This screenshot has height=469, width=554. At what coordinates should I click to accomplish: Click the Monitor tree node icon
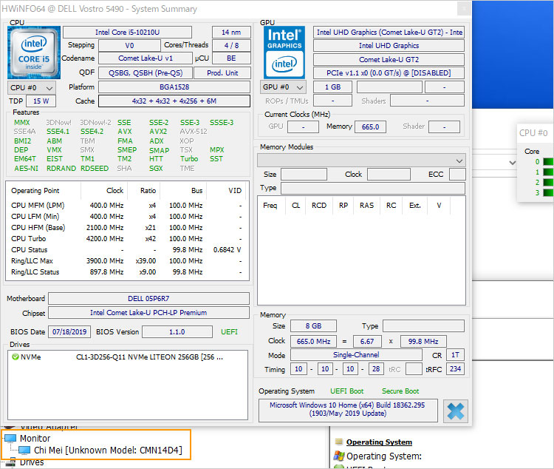(10, 438)
